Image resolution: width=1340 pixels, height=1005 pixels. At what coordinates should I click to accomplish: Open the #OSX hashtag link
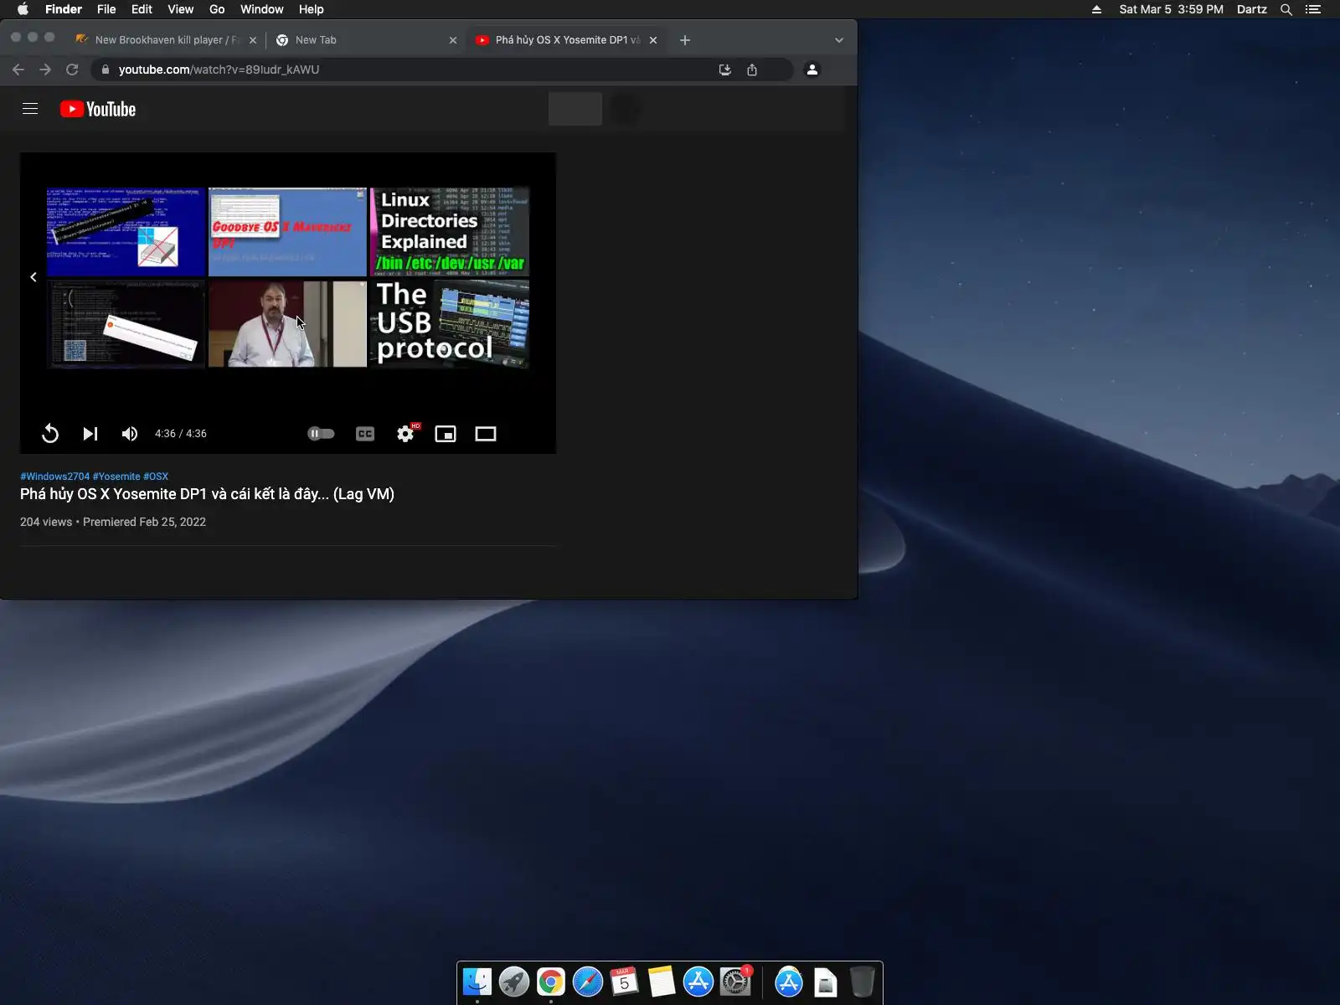point(156,477)
